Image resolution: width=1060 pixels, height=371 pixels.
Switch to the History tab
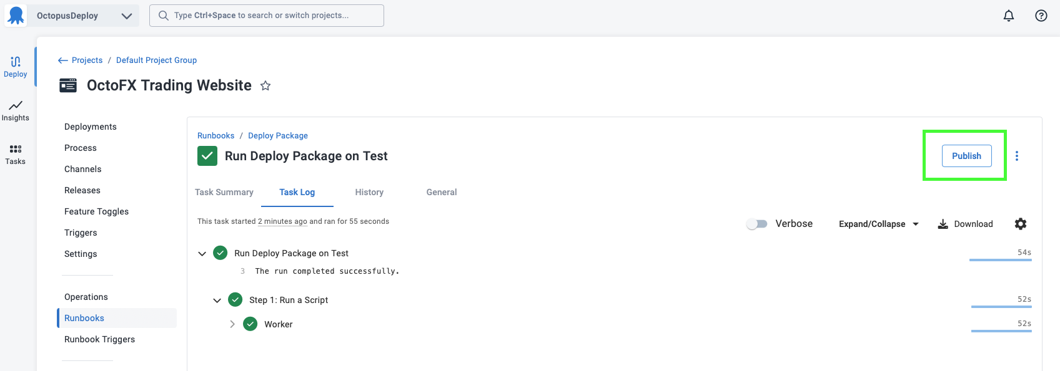(369, 192)
